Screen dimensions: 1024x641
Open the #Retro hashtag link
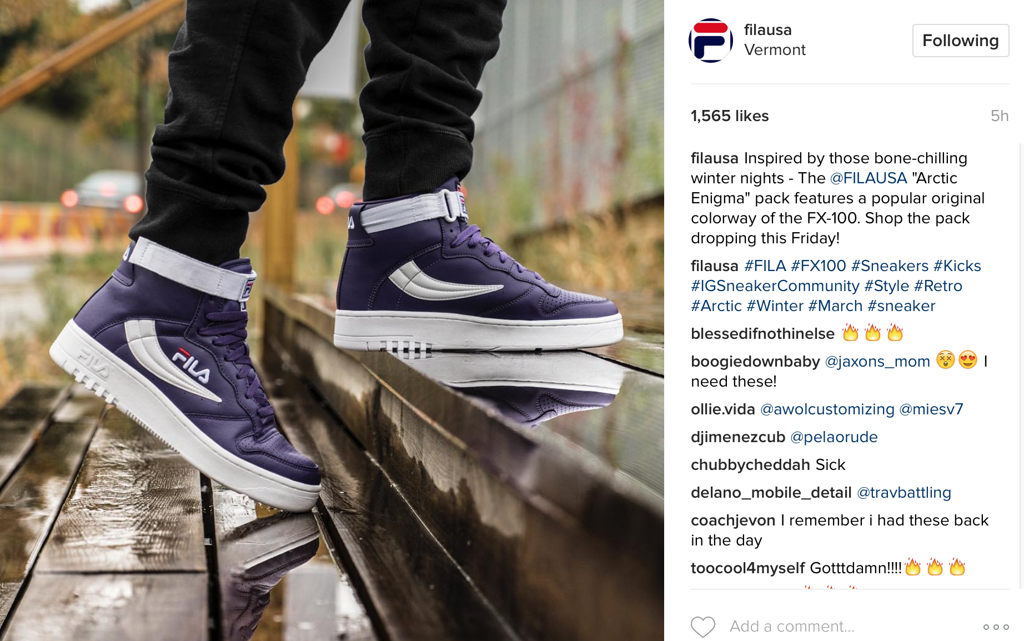point(938,286)
